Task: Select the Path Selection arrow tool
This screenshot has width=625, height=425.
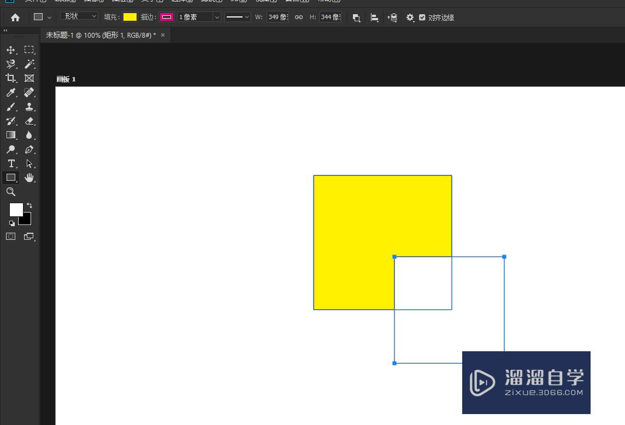Action: (x=29, y=163)
